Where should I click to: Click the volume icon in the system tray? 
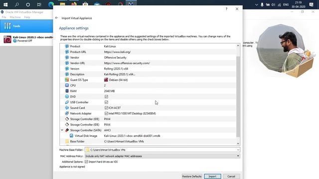(273, 4)
